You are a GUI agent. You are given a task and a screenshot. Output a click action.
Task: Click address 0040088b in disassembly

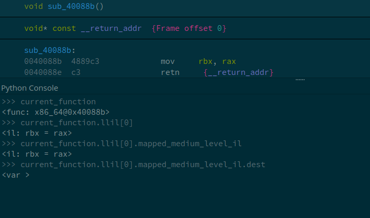click(43, 61)
